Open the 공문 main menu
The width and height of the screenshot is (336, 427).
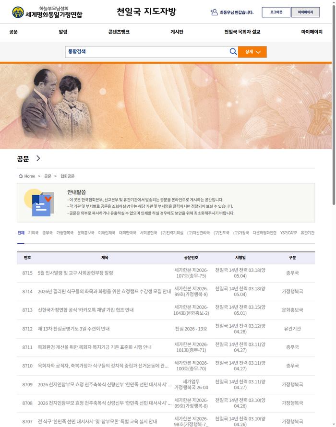pyautogui.click(x=13, y=32)
